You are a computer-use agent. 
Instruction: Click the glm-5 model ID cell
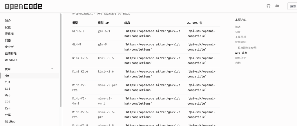point(102,45)
